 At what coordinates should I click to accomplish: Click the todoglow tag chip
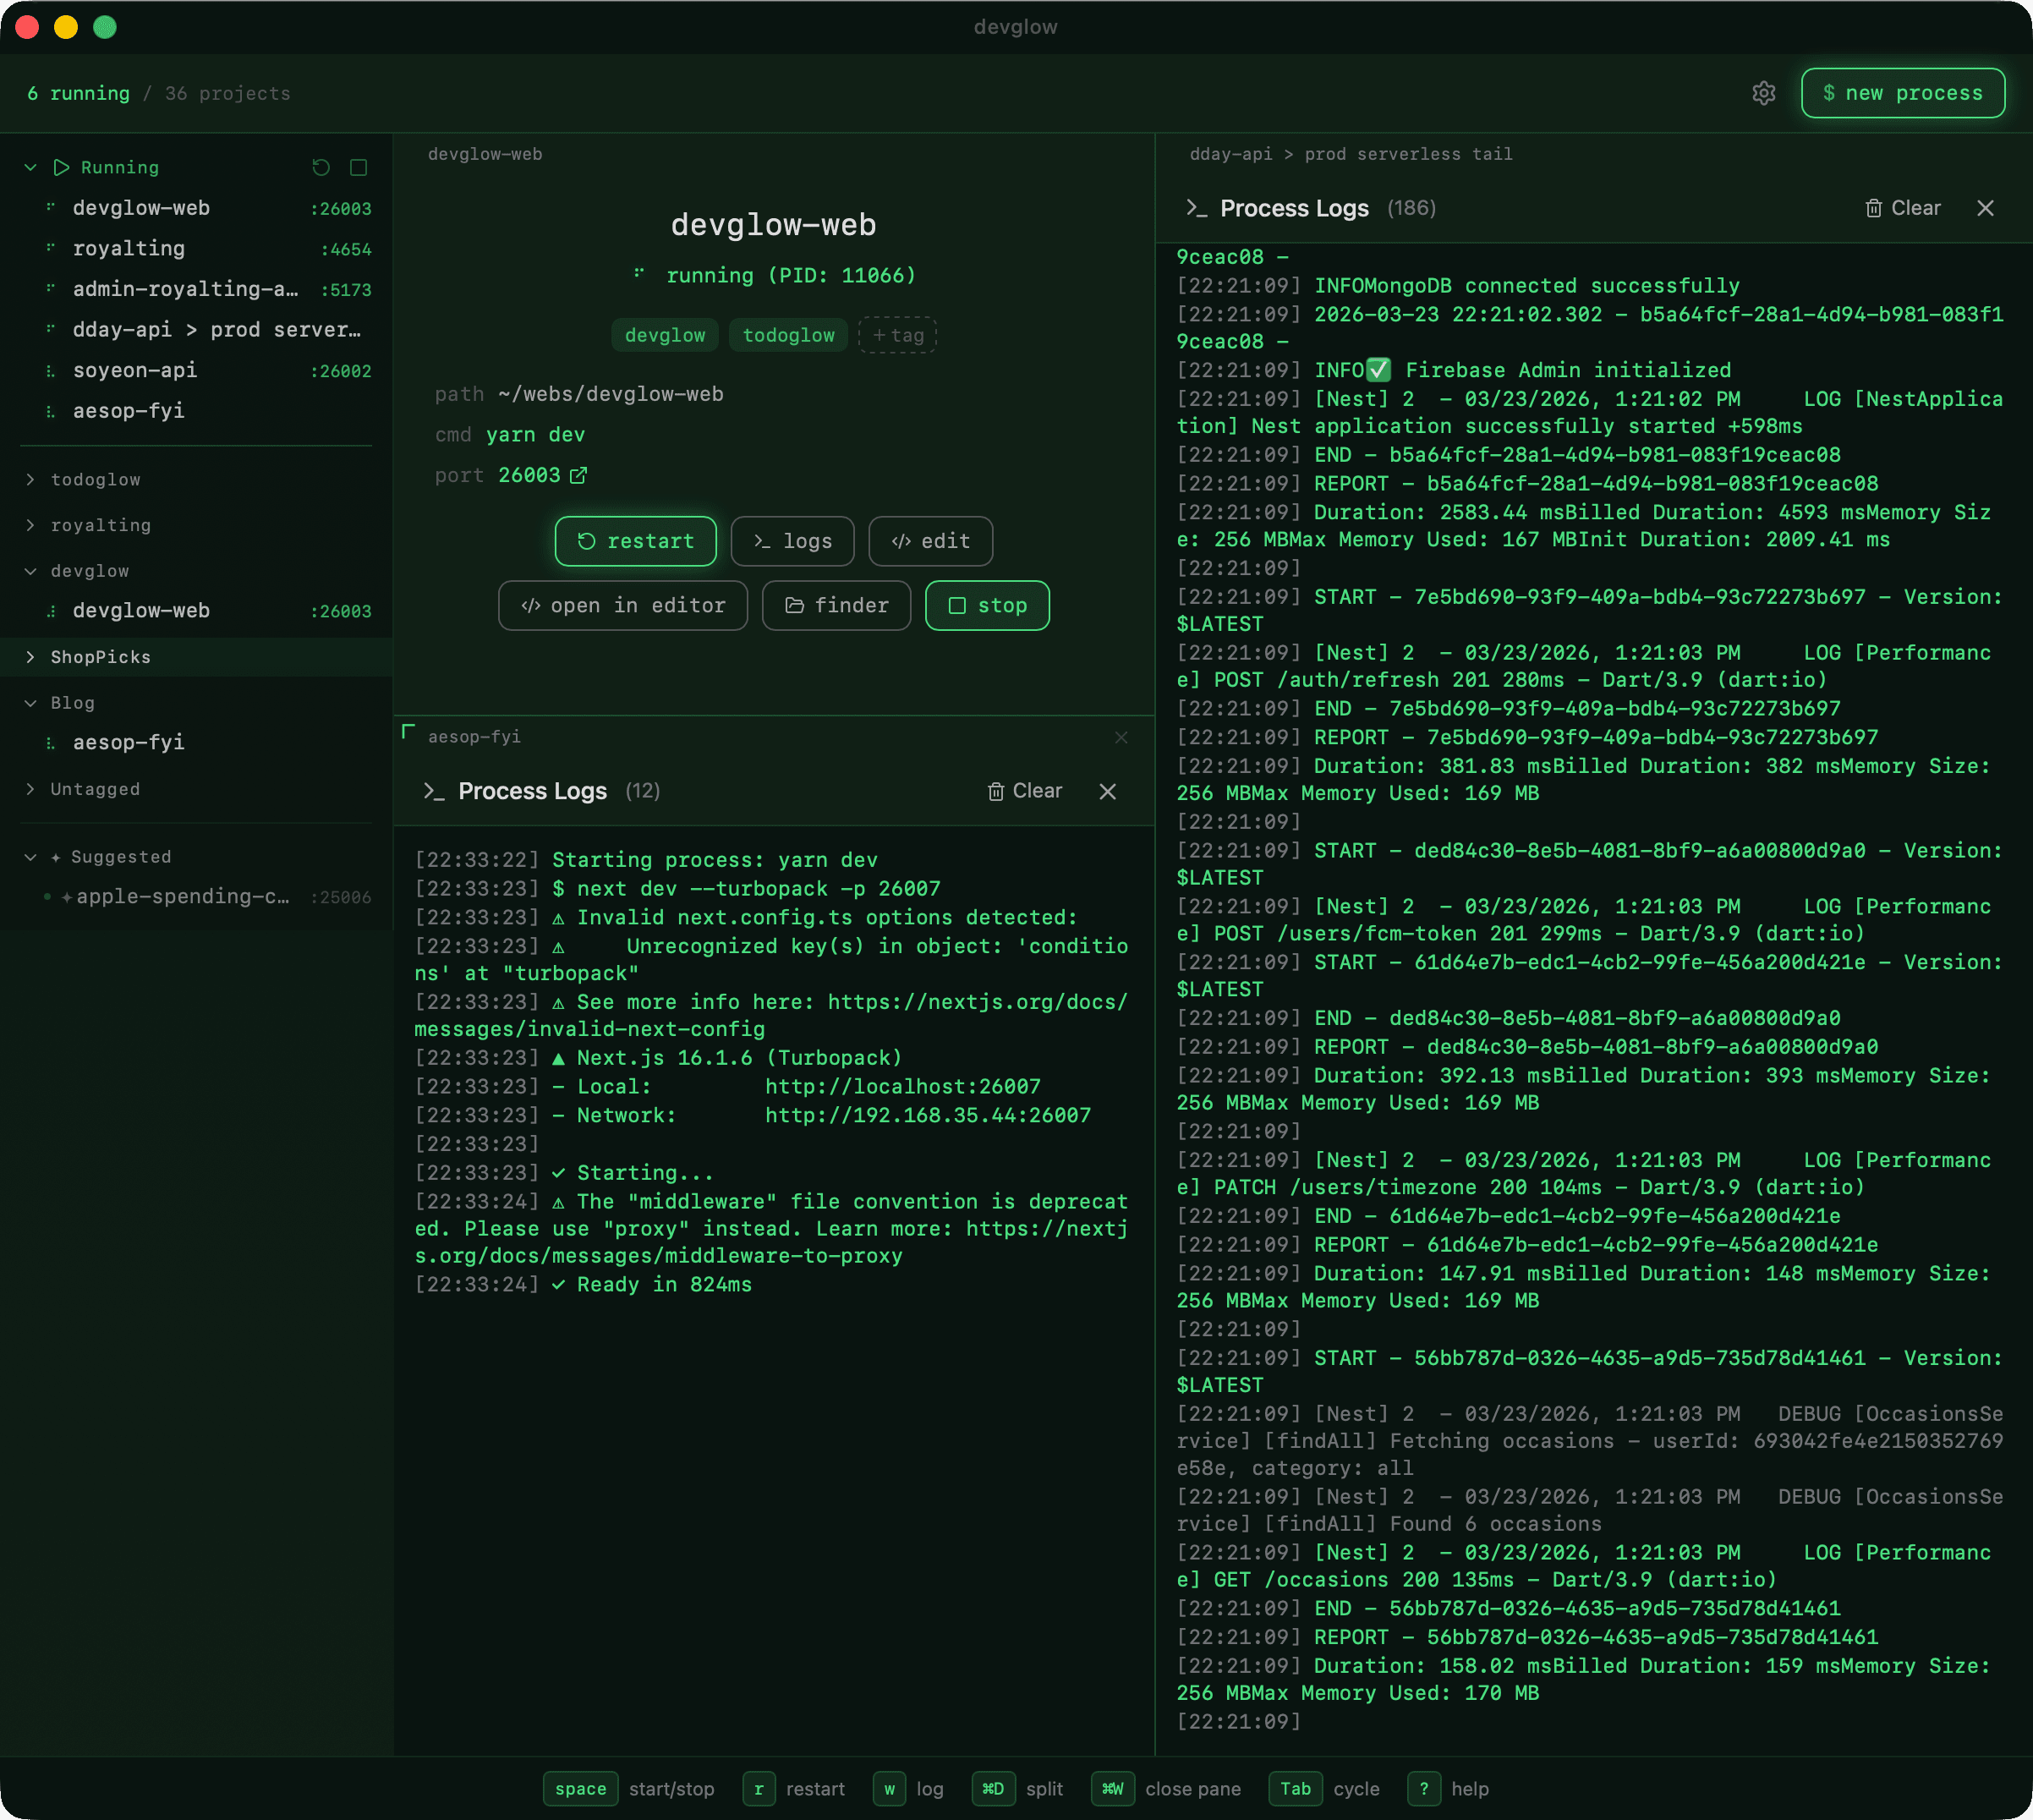788,335
